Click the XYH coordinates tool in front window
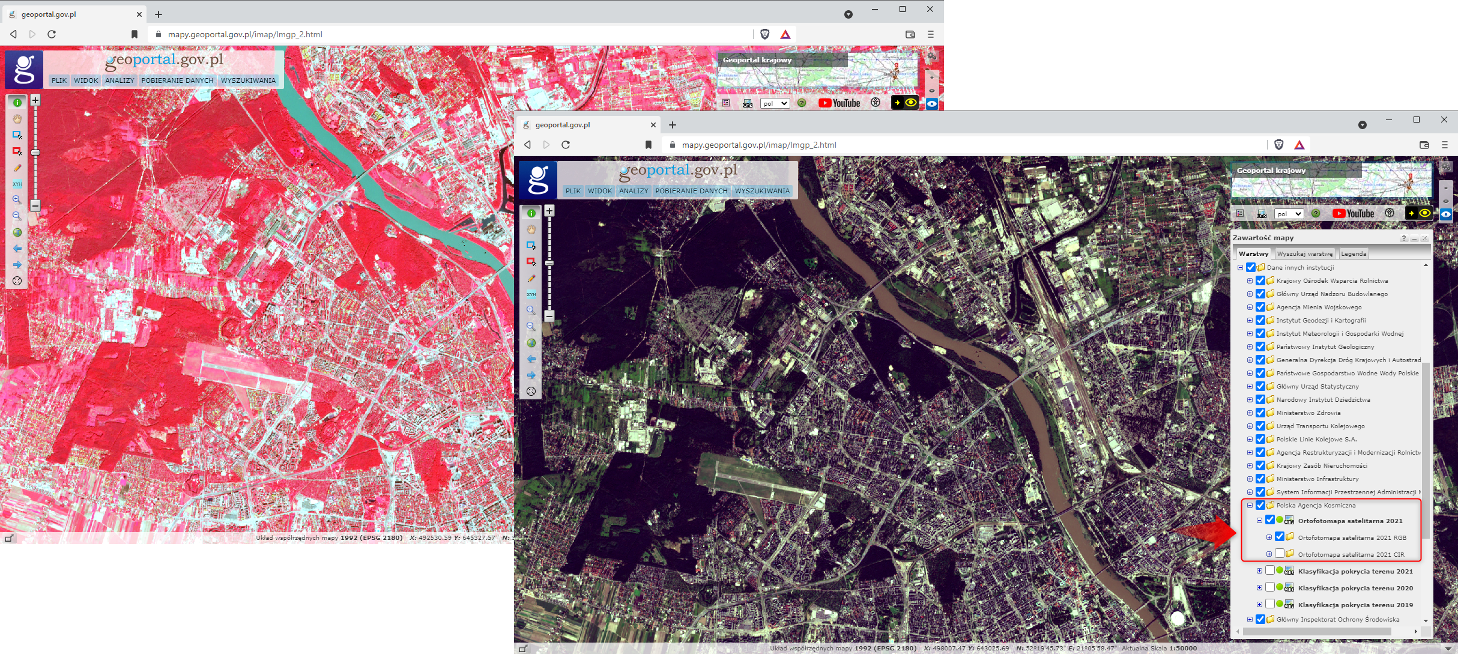This screenshot has width=1458, height=654. [x=531, y=294]
